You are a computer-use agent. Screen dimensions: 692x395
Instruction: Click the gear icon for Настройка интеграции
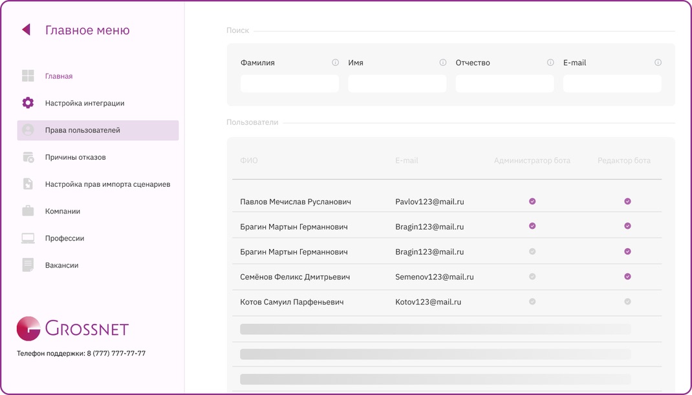coord(28,103)
